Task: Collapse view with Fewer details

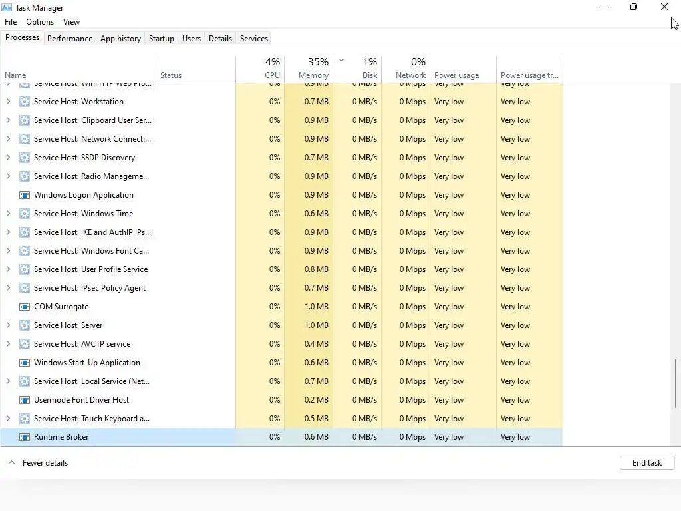Action: 38,463
